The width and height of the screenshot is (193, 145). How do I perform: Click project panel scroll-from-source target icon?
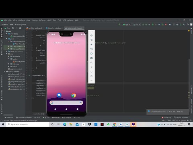pyautogui.click(x=12, y=28)
